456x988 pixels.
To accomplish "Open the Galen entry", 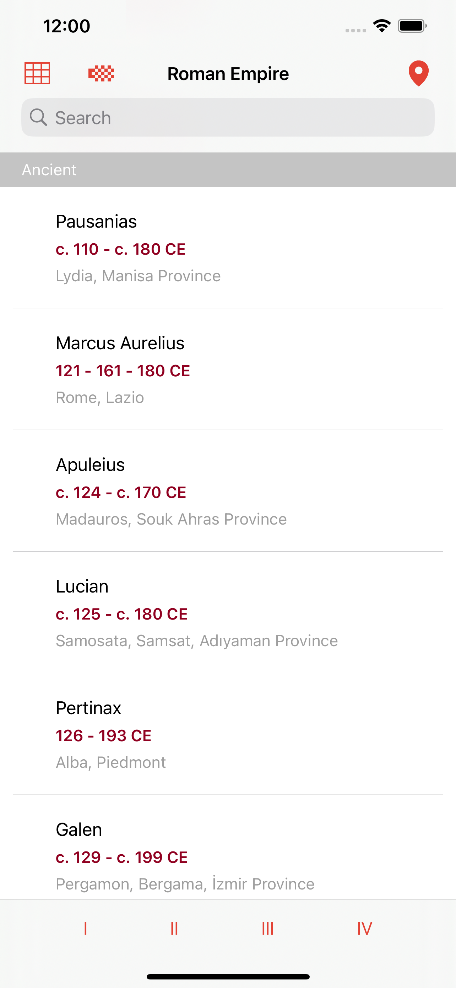I will click(228, 855).
